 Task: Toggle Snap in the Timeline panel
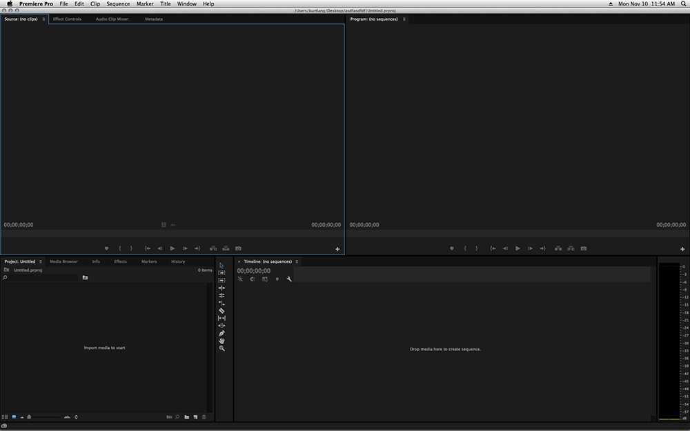point(253,279)
